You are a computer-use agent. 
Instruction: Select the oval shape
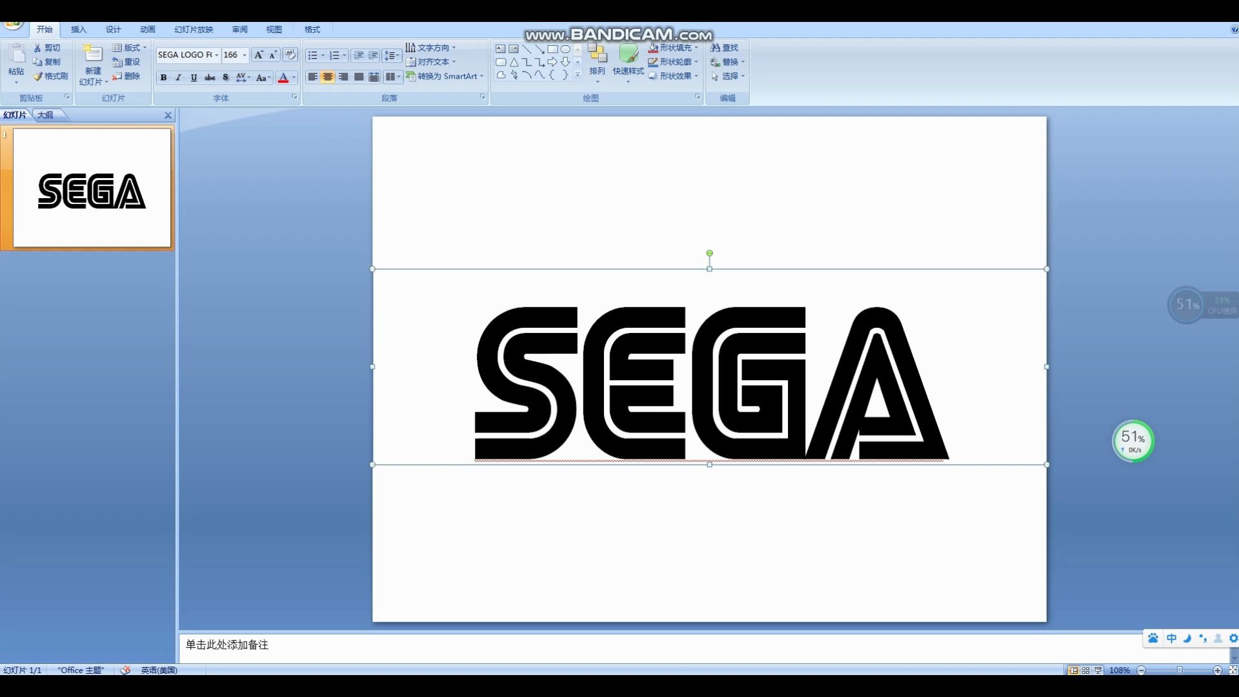pos(565,49)
